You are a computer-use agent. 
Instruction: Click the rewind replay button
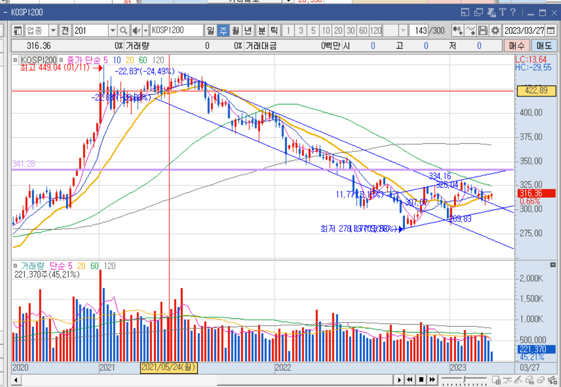tap(410, 380)
